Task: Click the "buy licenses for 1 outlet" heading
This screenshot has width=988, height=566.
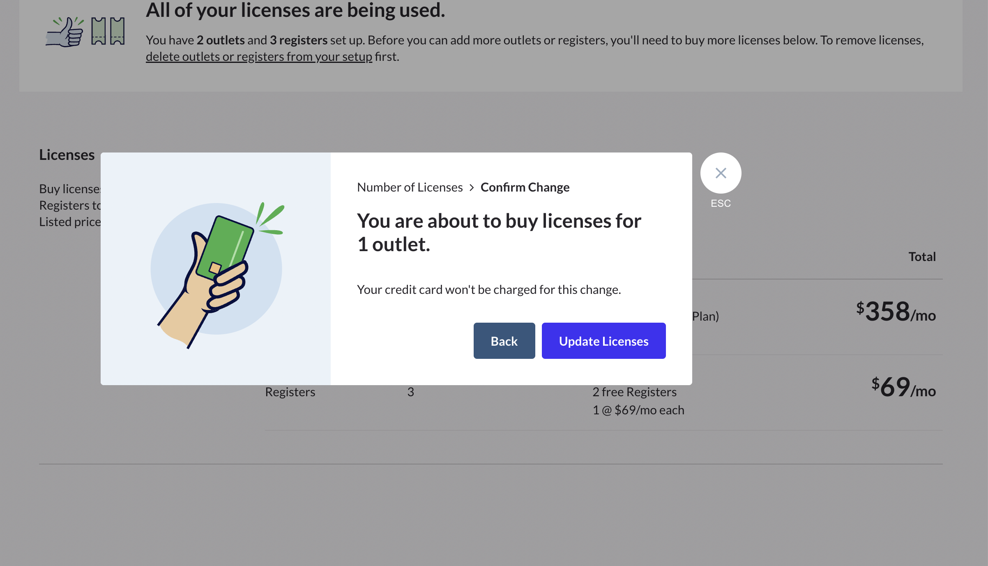Action: tap(499, 232)
